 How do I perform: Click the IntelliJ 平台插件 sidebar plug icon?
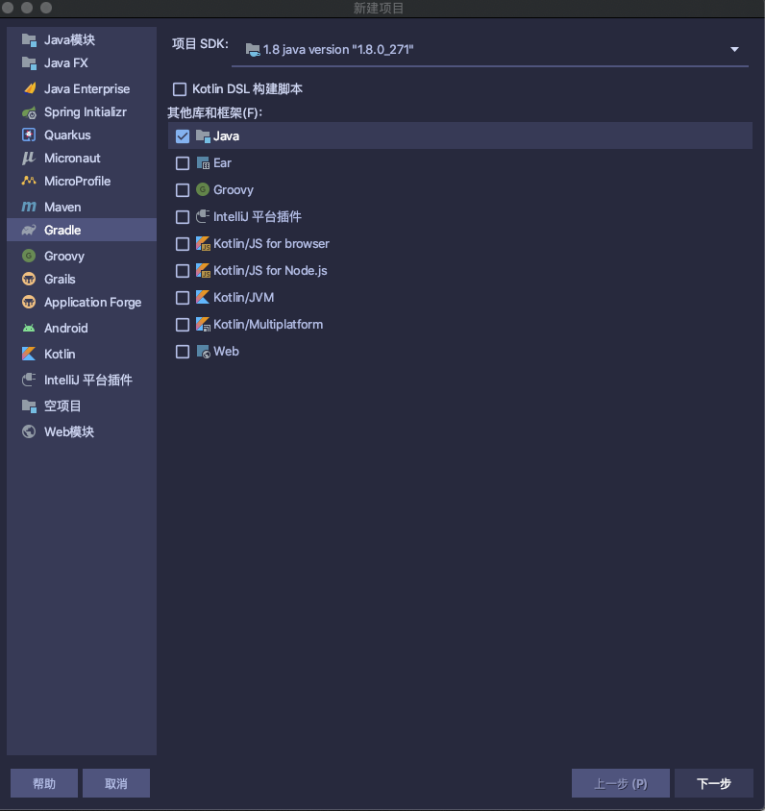(x=29, y=381)
